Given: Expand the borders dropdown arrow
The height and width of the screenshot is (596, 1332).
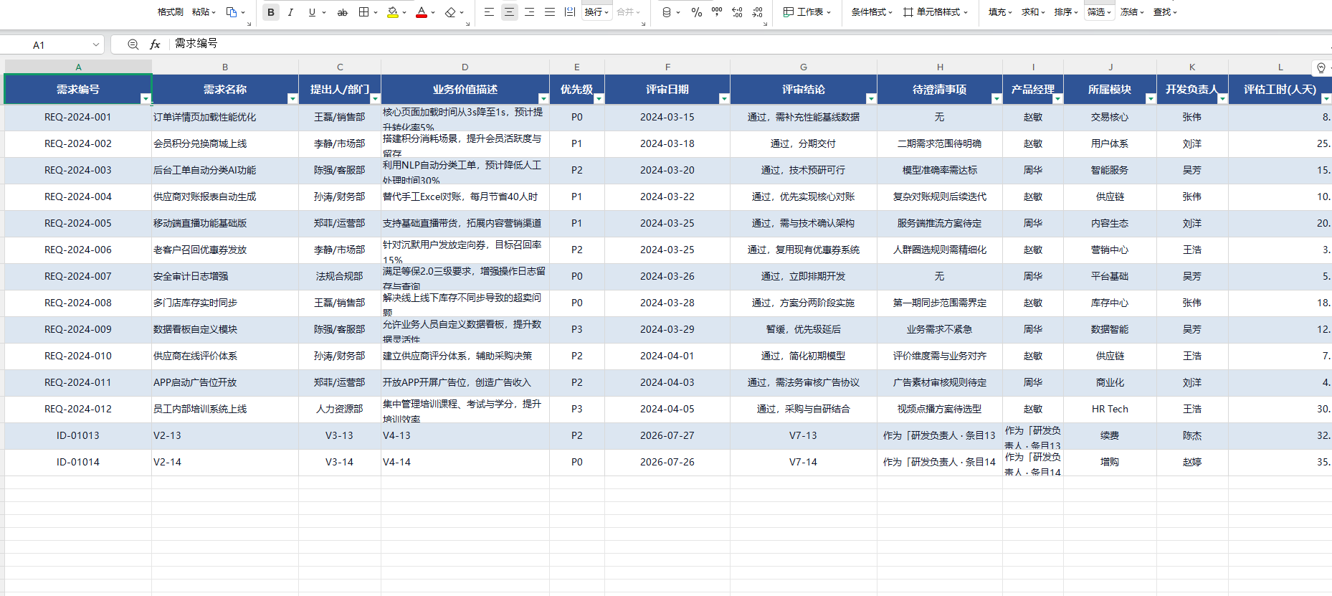Looking at the screenshot, I should click(376, 12).
